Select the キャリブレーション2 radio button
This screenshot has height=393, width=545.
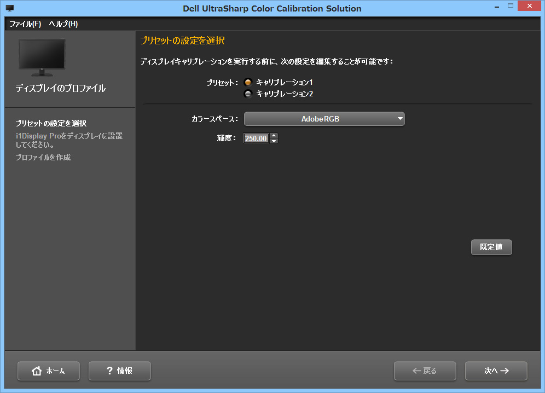(x=248, y=94)
